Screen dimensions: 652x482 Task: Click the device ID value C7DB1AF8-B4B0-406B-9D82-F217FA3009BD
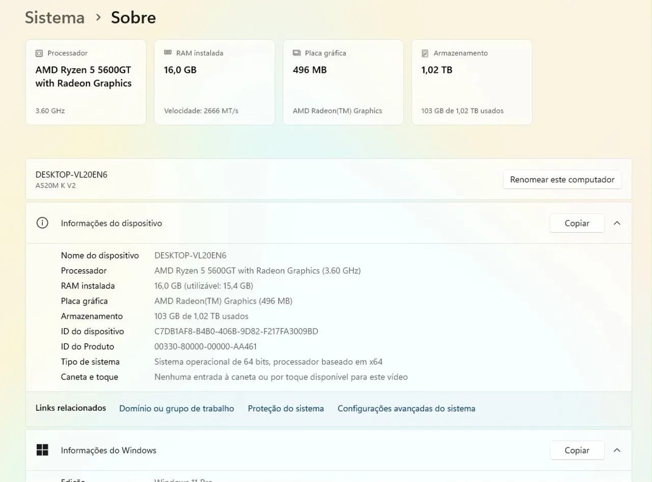coord(236,332)
